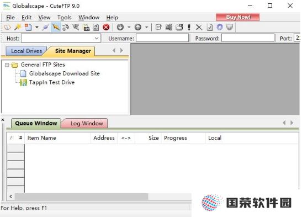Click the right scroll arrow beside Log Window tabs
The width and height of the screenshot is (302, 217).
pyautogui.click(x=292, y=123)
